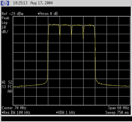Click the Log scale label
132x122 pixels.
tap(4, 23)
